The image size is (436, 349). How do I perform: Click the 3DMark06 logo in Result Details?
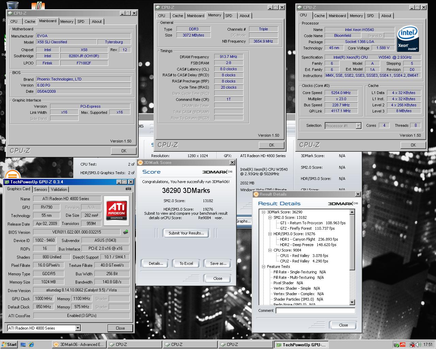[343, 203]
